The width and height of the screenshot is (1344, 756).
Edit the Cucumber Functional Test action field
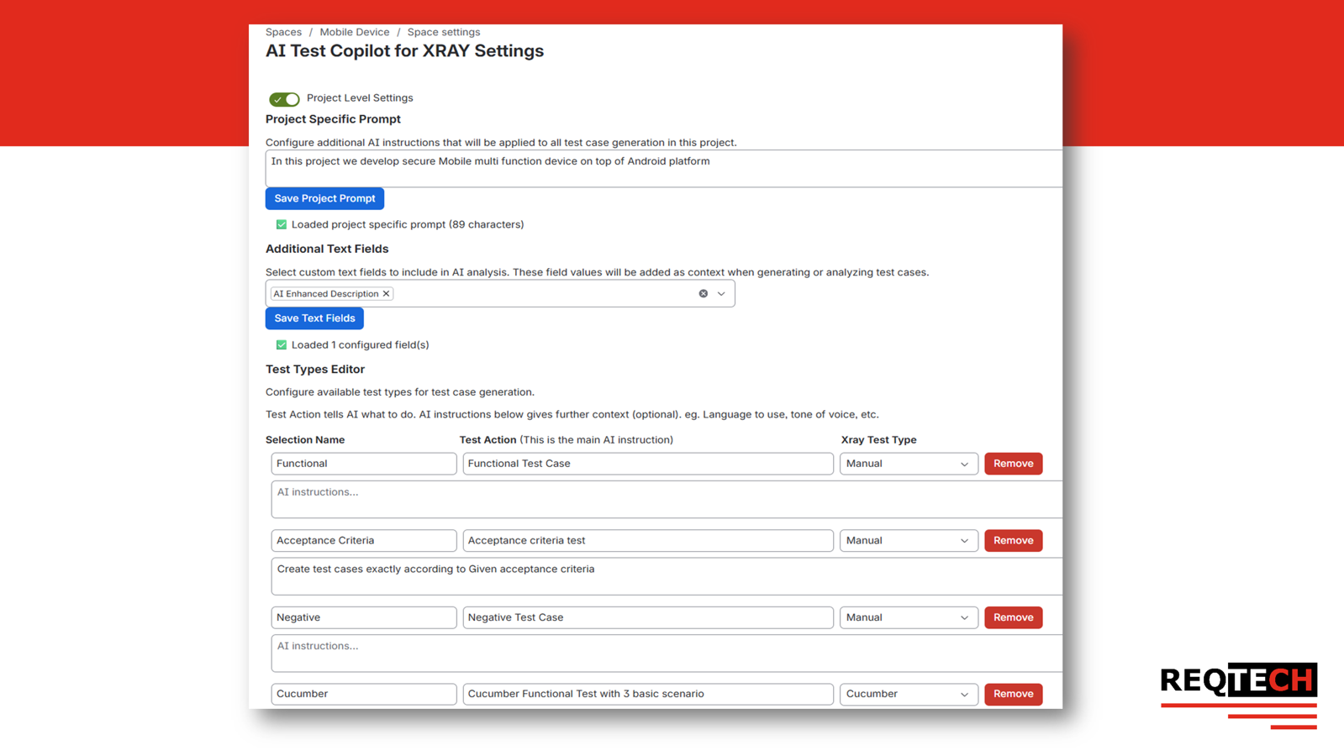tap(648, 694)
